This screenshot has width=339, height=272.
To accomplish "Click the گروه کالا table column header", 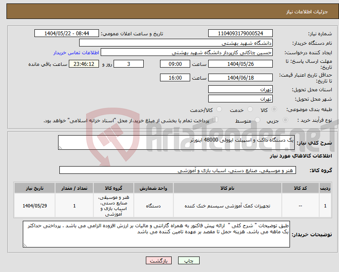I will 114,188.
